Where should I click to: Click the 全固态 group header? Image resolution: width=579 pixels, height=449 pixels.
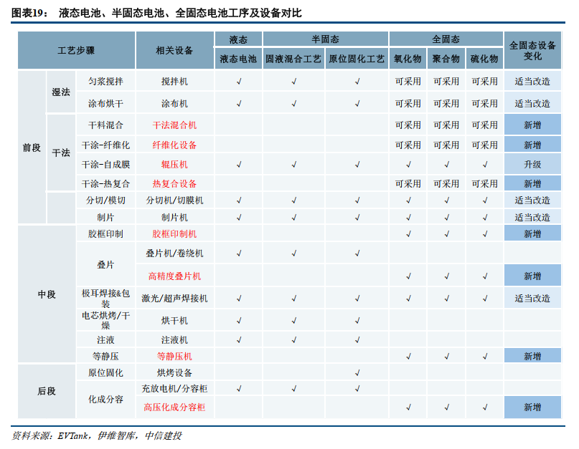[x=446, y=39]
